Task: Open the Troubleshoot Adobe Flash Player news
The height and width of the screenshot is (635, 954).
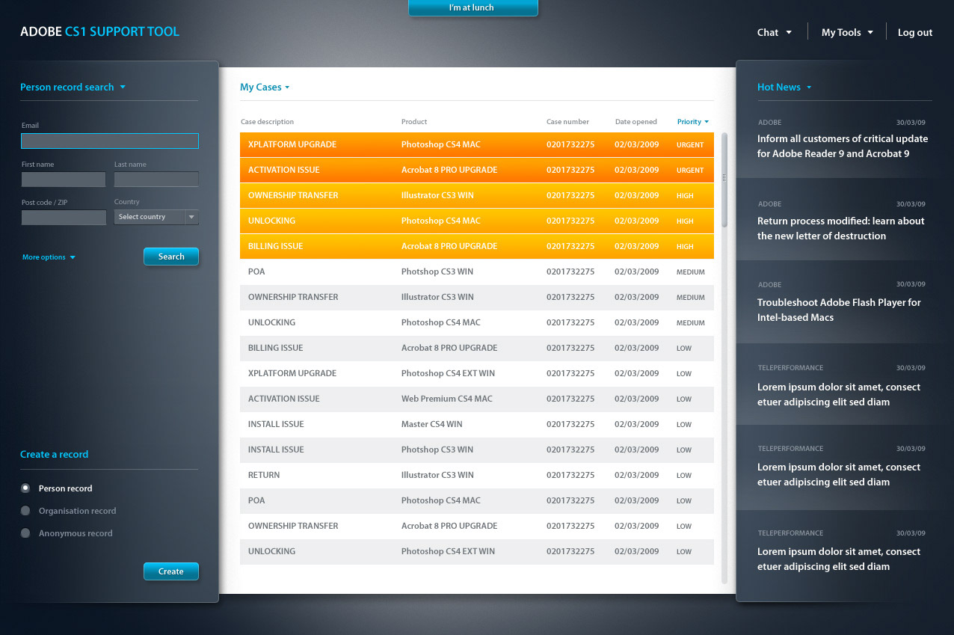Action: [x=839, y=310]
